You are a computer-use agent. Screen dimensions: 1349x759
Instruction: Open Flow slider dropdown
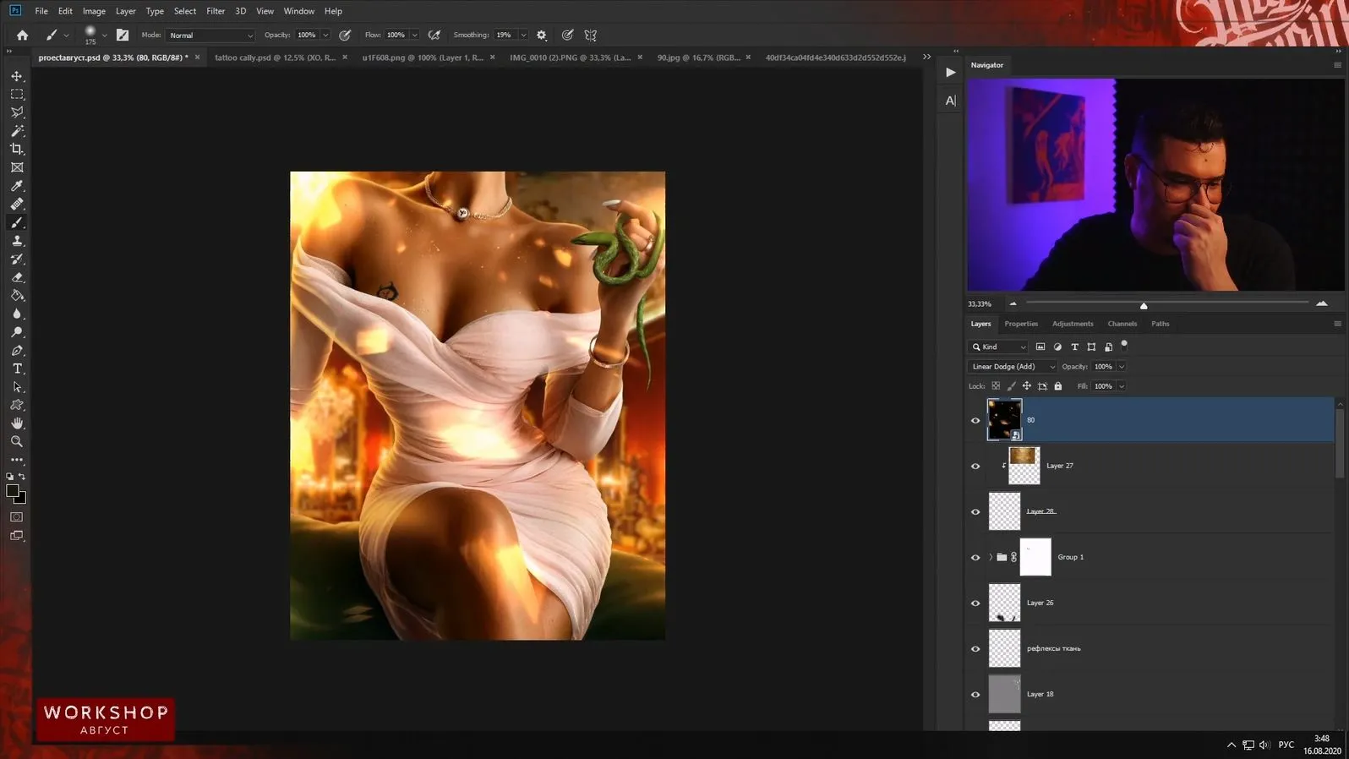[x=414, y=35]
